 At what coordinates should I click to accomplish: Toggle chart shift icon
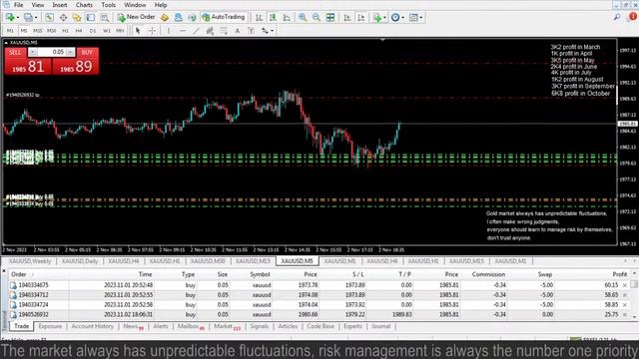pos(360,18)
